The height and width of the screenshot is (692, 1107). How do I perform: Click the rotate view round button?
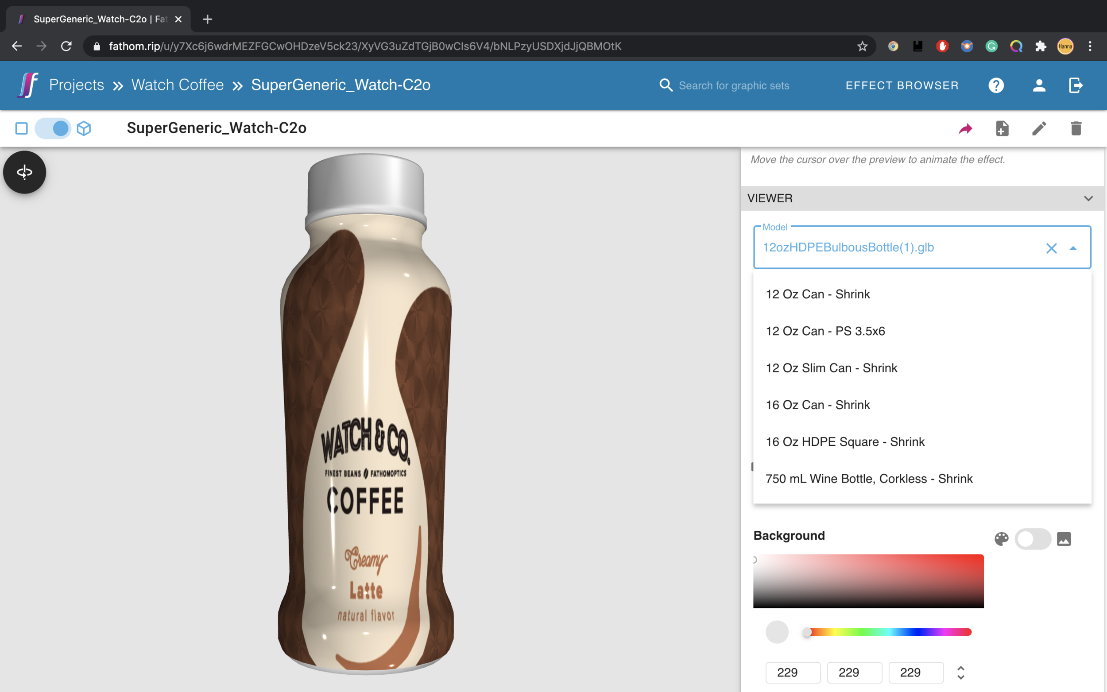coord(25,172)
